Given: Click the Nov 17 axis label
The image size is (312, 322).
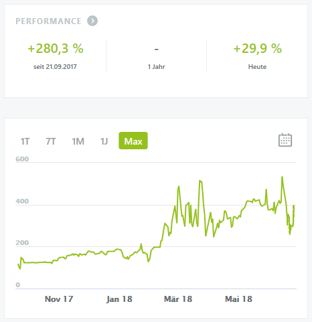Looking at the screenshot, I should [x=59, y=299].
